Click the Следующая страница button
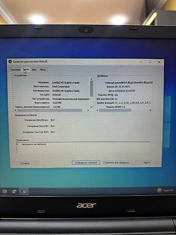This screenshot has height=235, width=176. click(x=86, y=163)
